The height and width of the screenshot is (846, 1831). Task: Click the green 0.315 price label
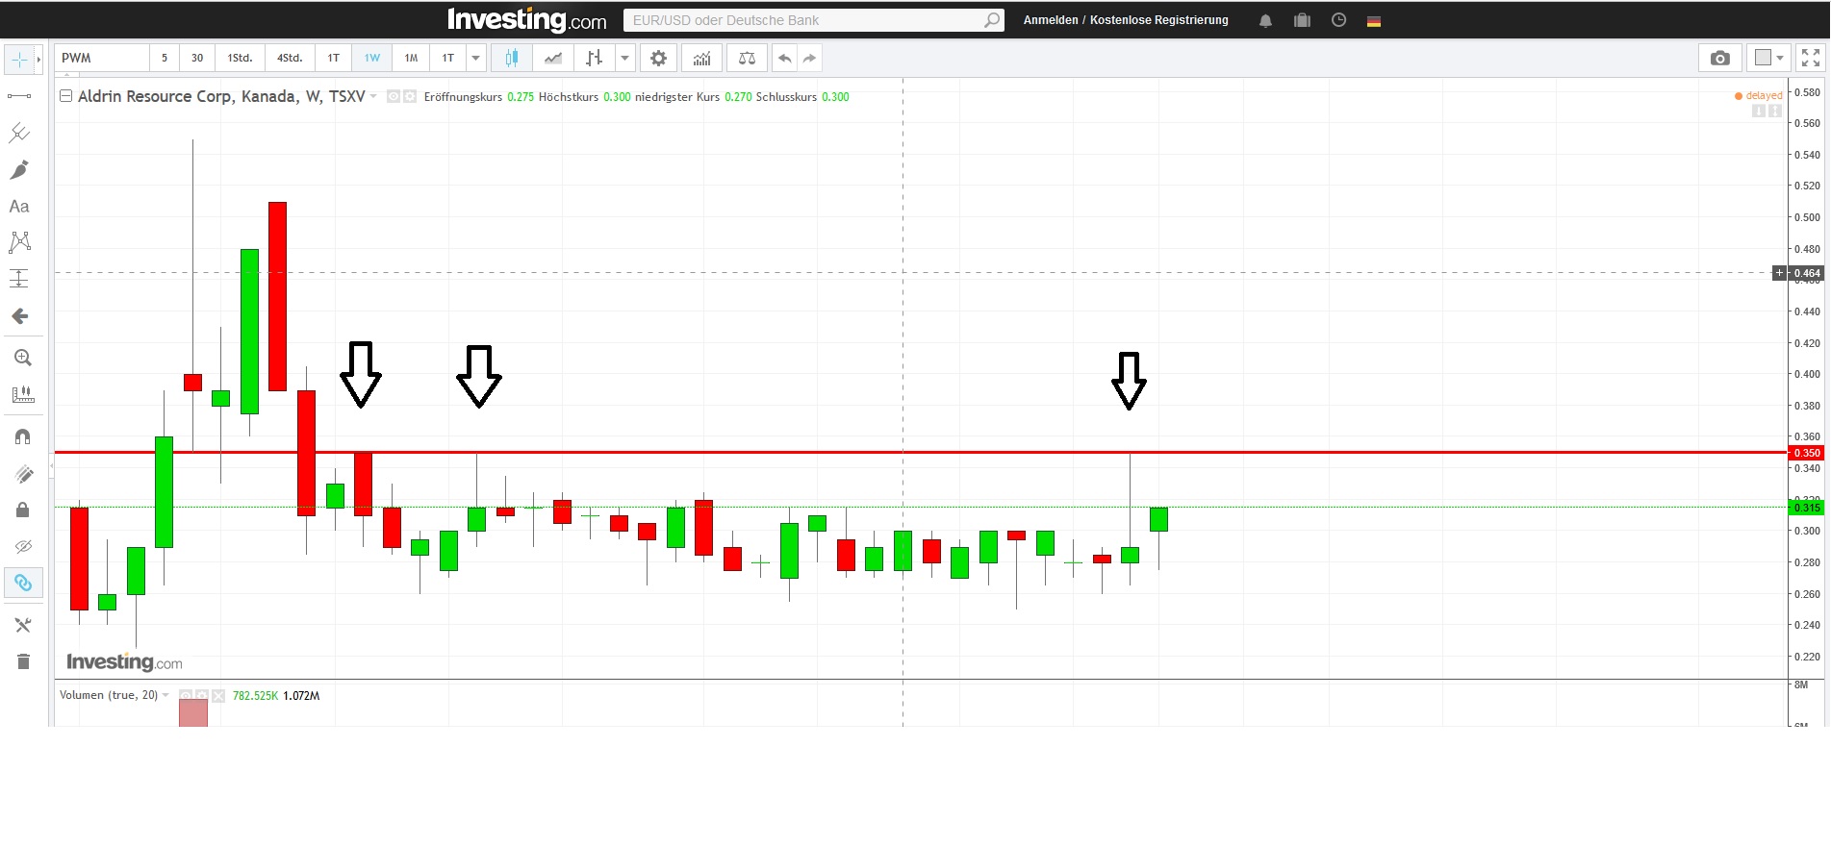coord(1806,508)
